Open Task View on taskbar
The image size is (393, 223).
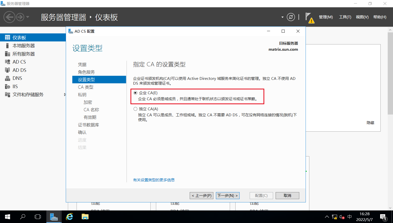click(38, 217)
